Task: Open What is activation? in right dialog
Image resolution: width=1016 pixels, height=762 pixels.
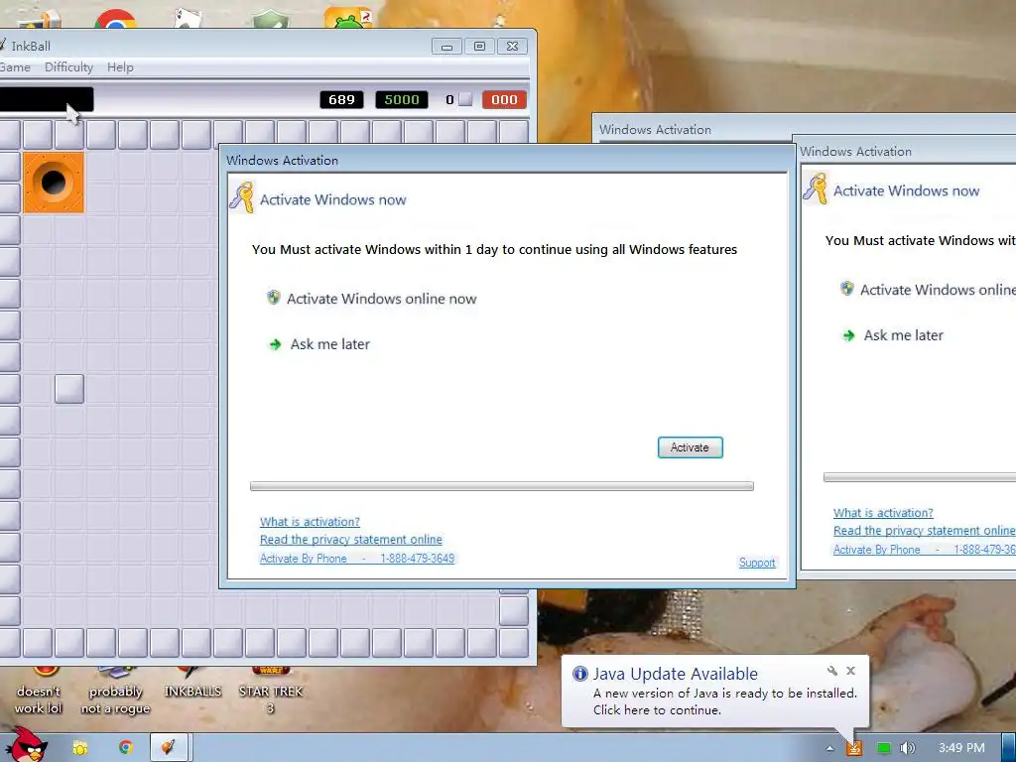Action: click(x=883, y=513)
